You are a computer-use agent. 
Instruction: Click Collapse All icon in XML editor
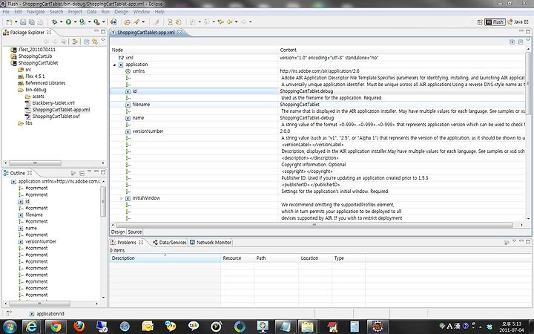pyautogui.click(x=521, y=42)
